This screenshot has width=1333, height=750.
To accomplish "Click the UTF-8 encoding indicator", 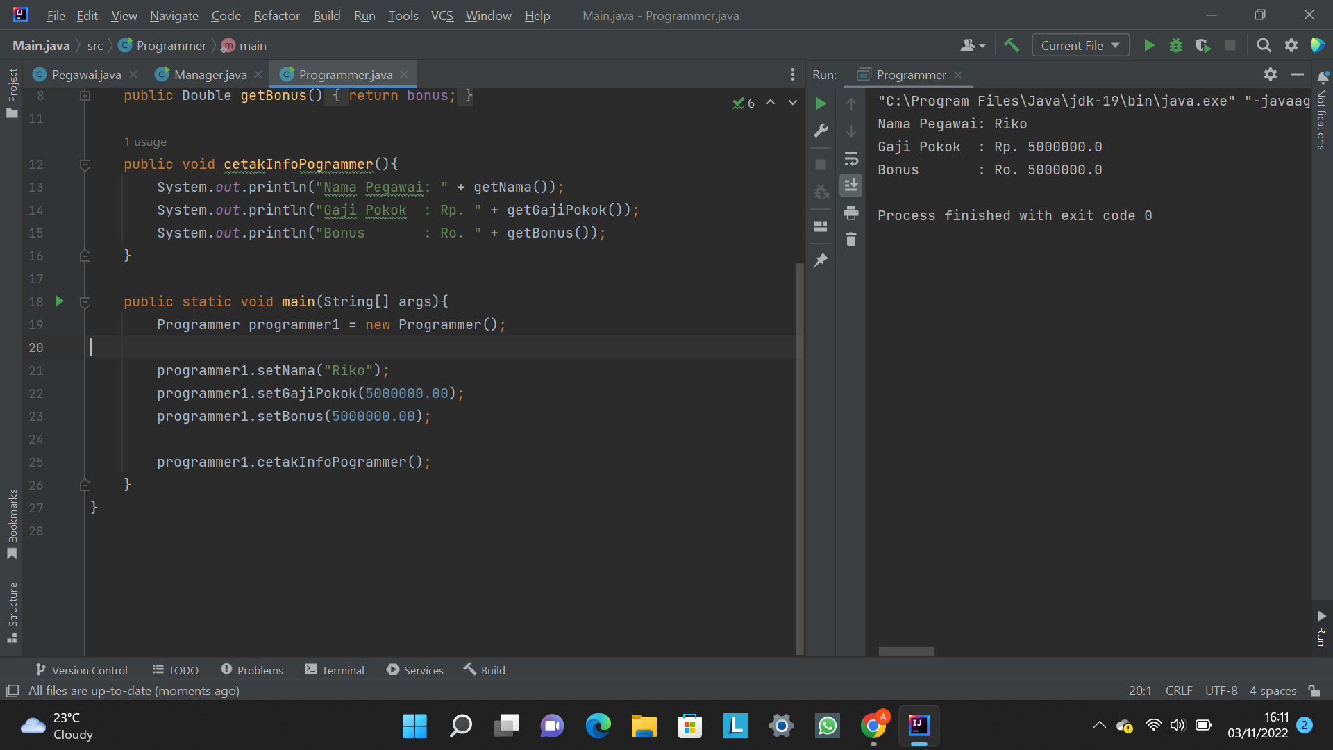I will tap(1221, 691).
